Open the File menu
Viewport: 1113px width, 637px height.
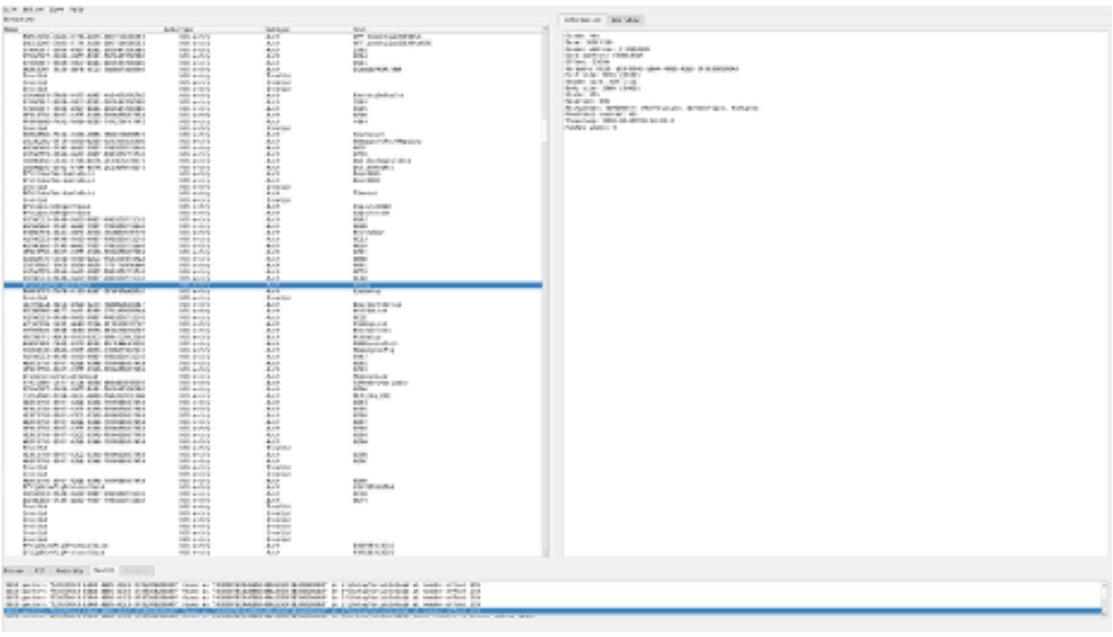8,9
